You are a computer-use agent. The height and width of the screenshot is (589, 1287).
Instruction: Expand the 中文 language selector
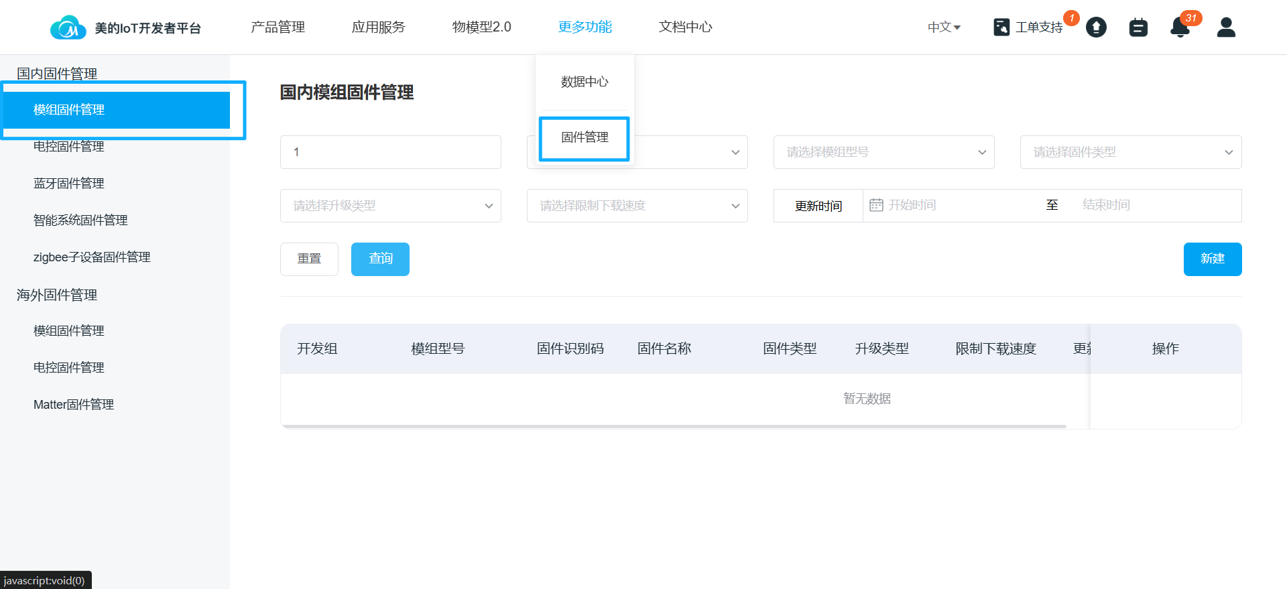click(x=944, y=27)
